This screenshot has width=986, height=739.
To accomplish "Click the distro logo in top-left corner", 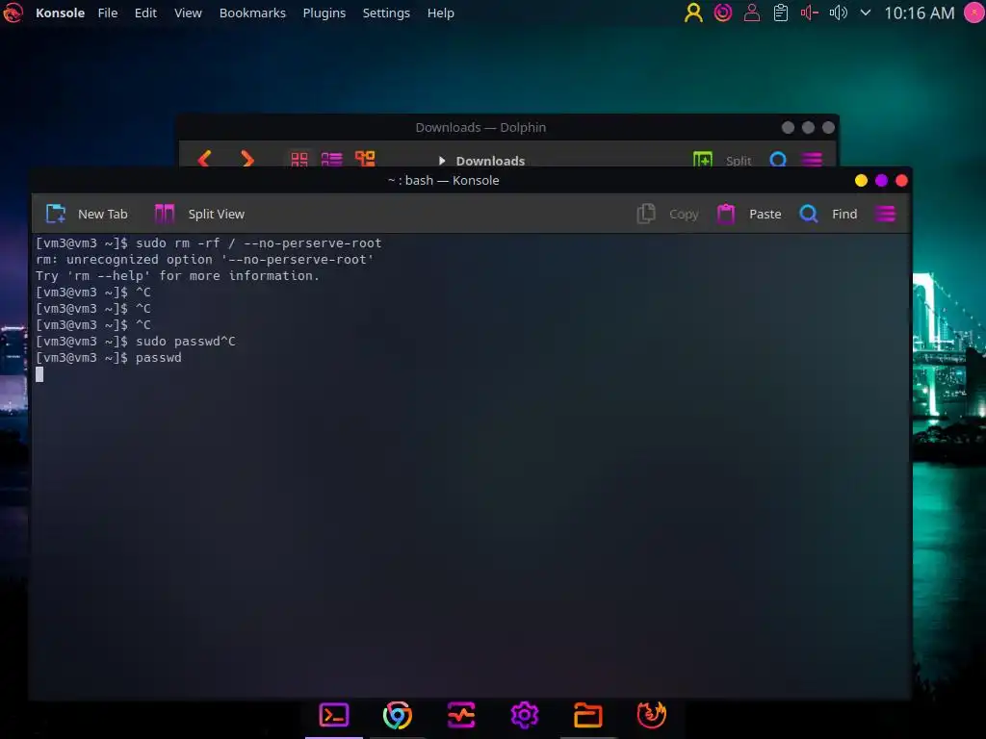I will point(13,13).
